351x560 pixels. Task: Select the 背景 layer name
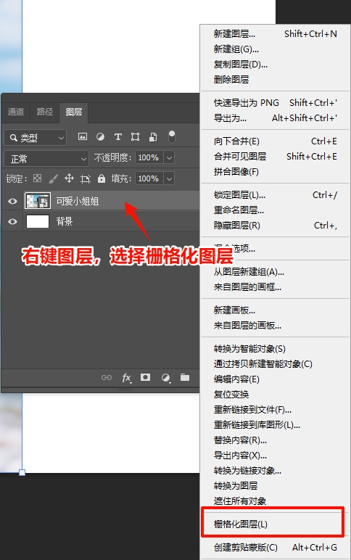coord(65,221)
